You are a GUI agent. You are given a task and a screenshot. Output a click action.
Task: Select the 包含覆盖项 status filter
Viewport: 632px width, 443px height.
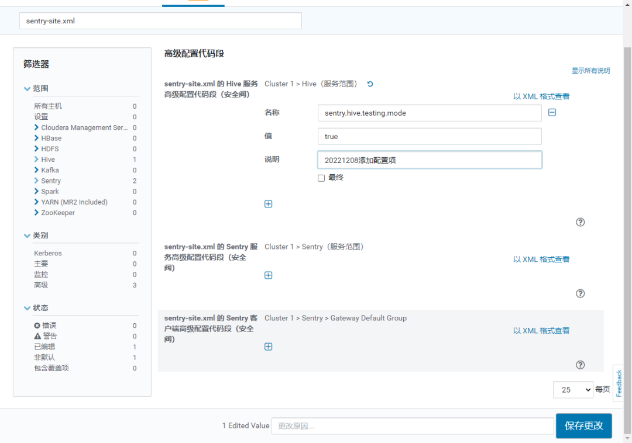51,368
